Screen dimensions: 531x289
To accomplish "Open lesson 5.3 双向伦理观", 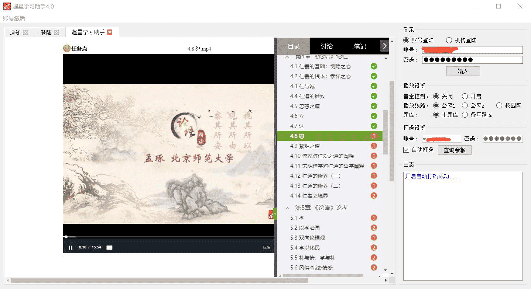I will [x=308, y=238].
